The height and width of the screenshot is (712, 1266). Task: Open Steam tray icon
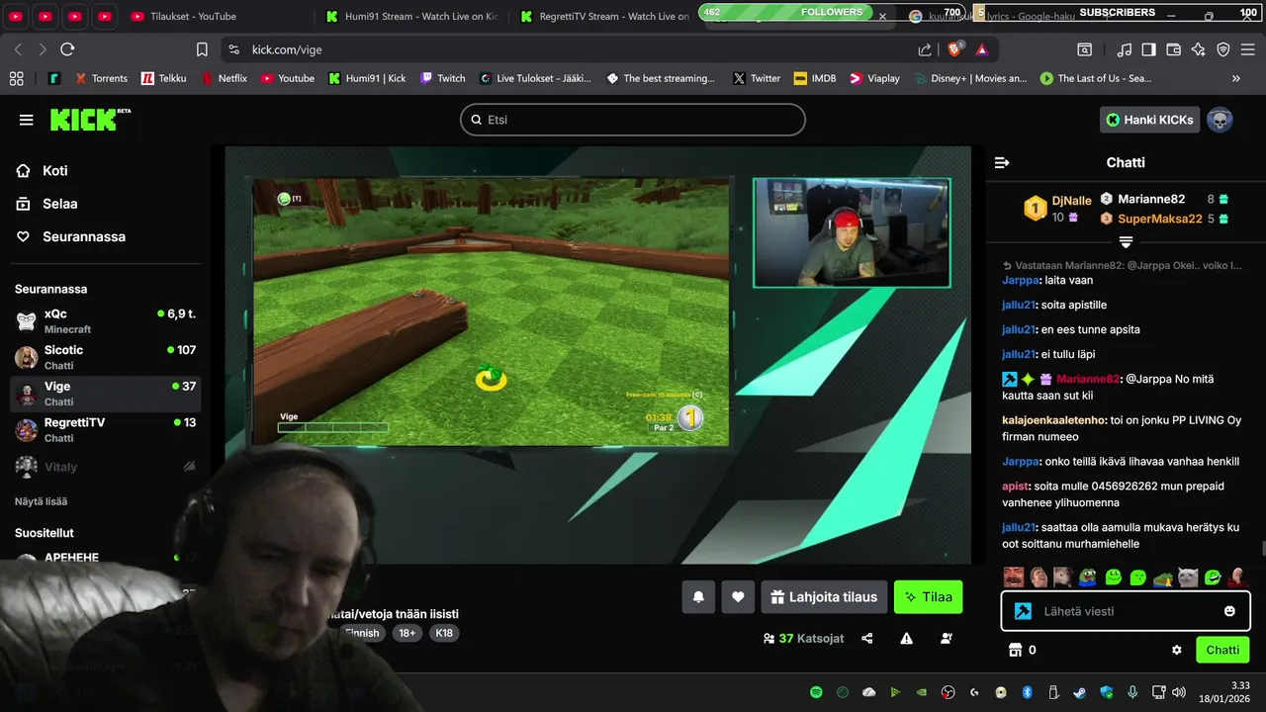point(1080,692)
